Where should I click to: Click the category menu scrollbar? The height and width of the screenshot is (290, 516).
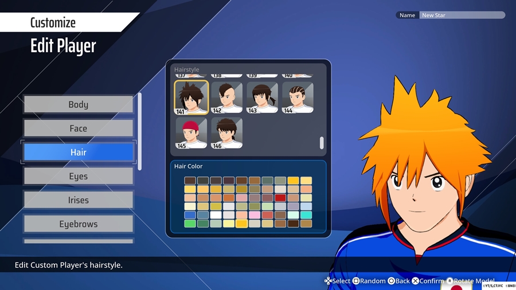[x=139, y=131]
